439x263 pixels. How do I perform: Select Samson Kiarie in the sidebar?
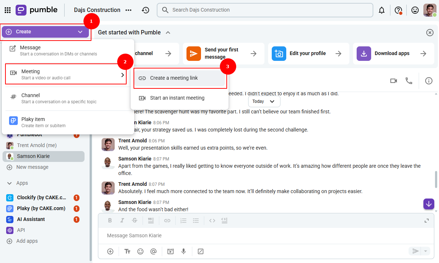coord(44,156)
